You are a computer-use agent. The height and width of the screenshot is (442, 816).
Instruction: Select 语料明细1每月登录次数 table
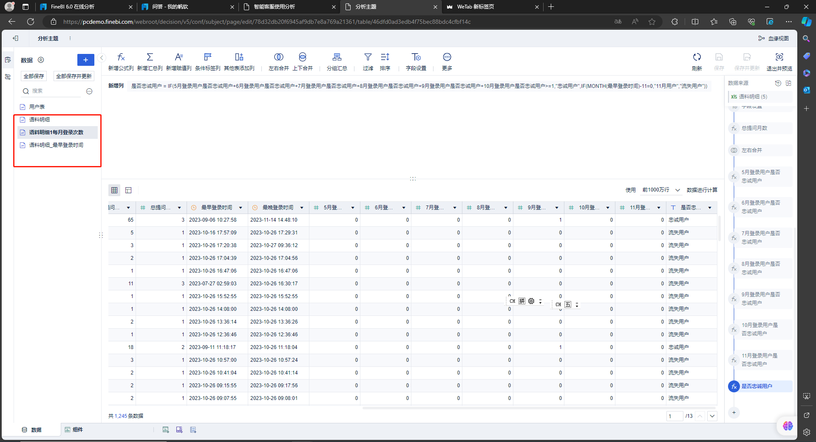click(x=57, y=132)
